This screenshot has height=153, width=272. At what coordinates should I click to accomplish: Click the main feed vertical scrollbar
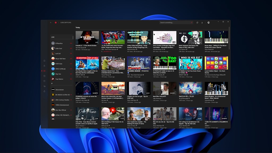229,38
